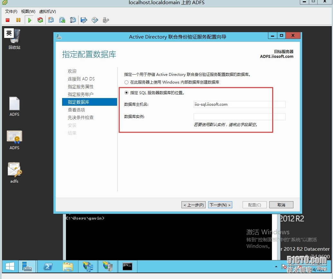
Task: Launch PowerShell from taskbar
Action: point(48,266)
